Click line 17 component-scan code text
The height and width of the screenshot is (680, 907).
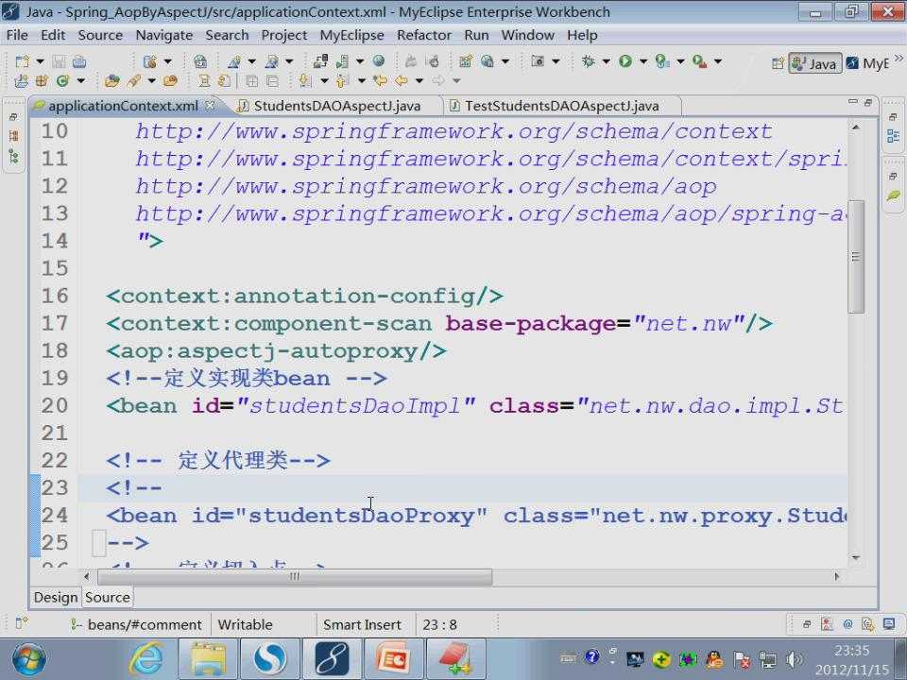click(439, 324)
